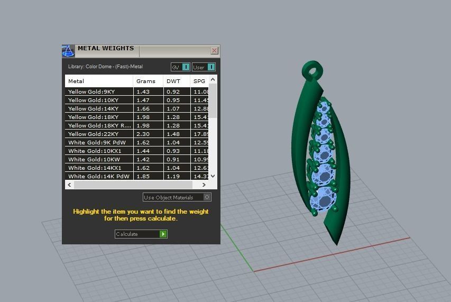Image resolution: width=451 pixels, height=302 pixels.
Task: Sort by the SPG column header
Action: (x=199, y=81)
